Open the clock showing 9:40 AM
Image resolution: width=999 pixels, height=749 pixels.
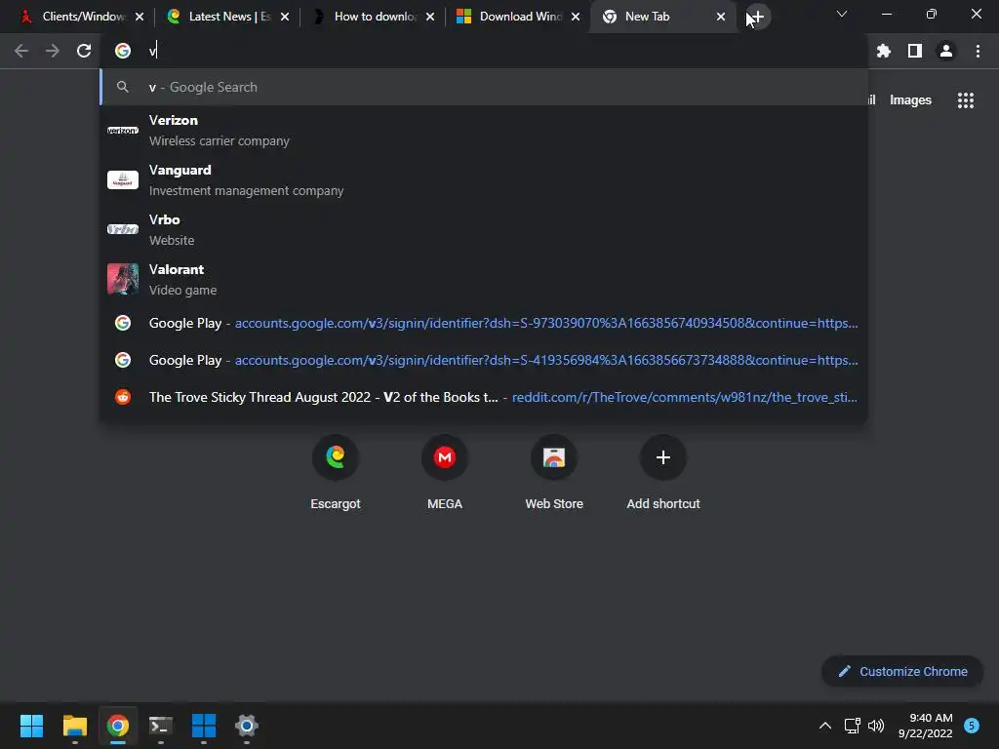[925, 726]
